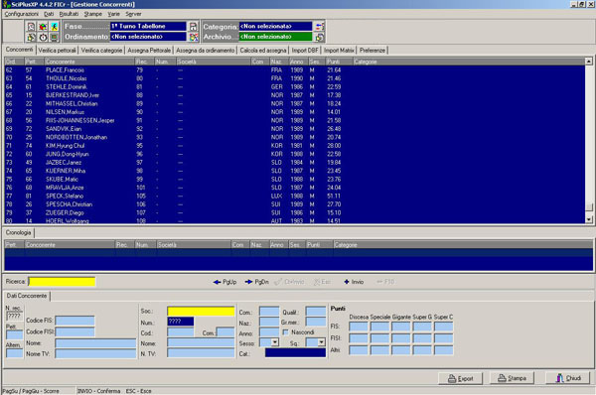Viewport: 596px width, 395px height.
Task: Click the stopwatch toolbar icon
Action: click(x=43, y=38)
